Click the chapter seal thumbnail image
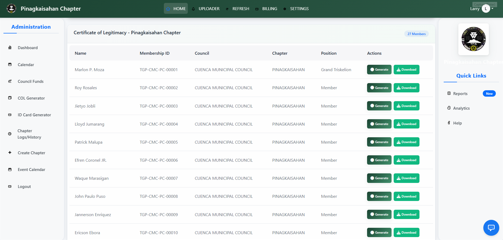Viewport: 503px width, 240px height. coord(473,39)
